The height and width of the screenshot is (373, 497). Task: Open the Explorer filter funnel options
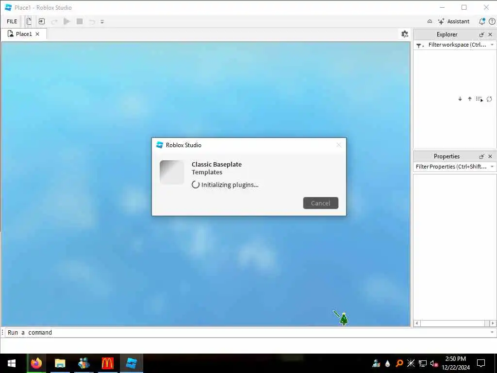click(x=420, y=45)
